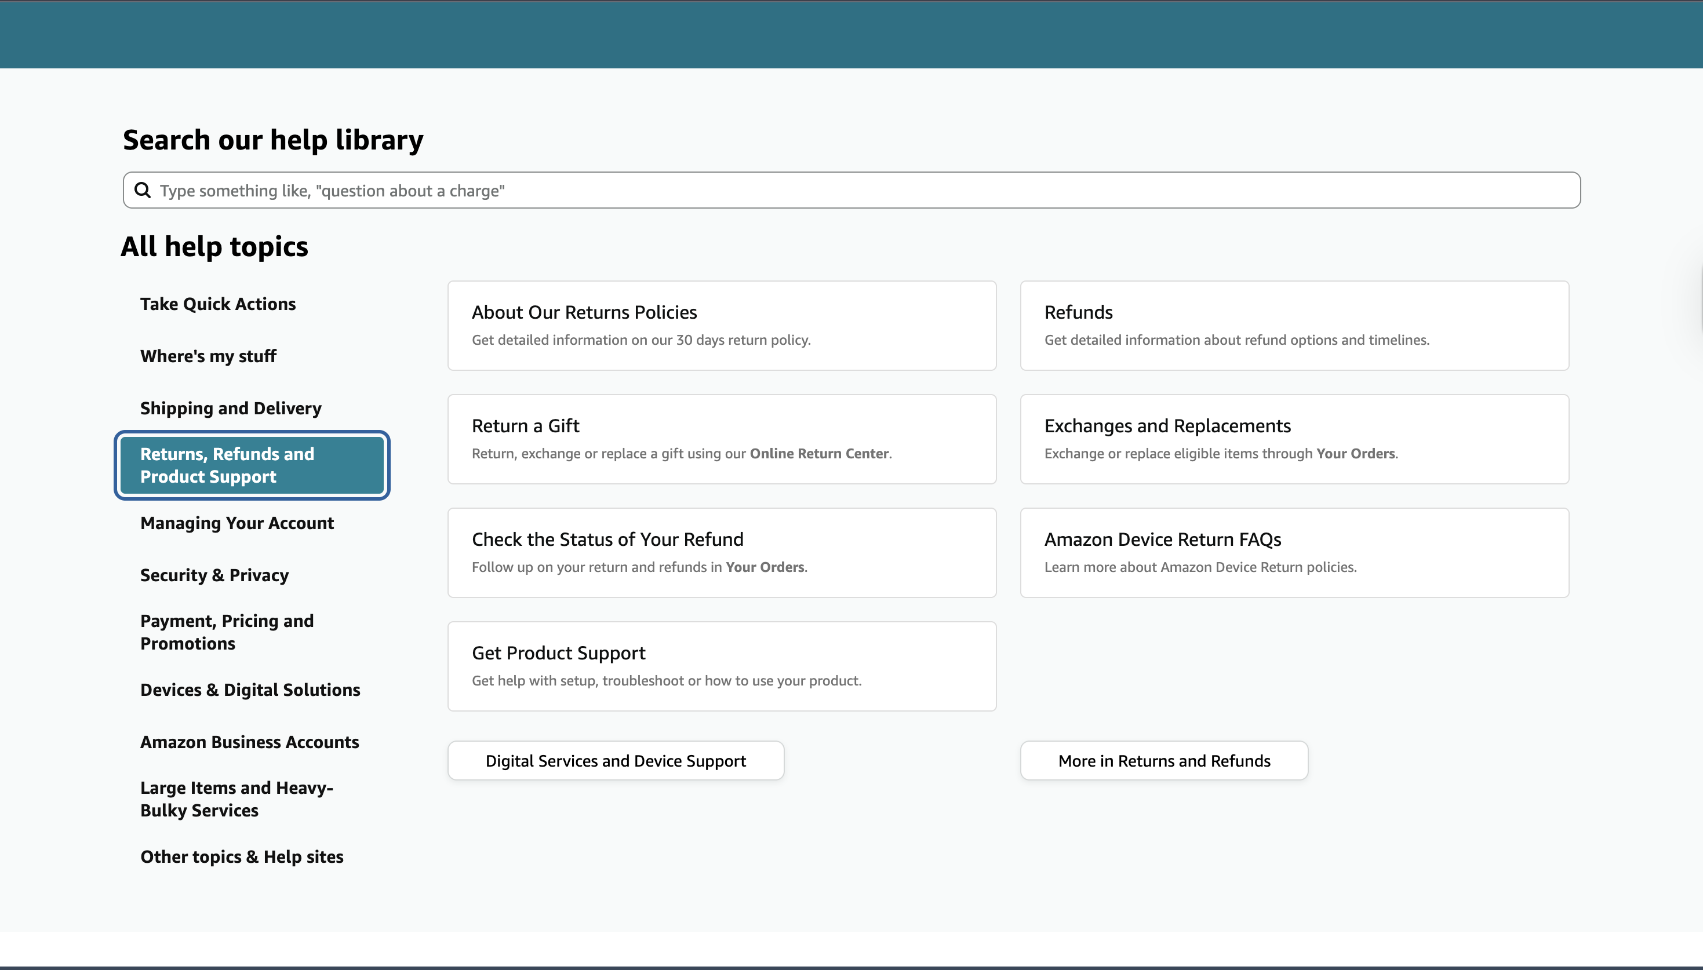Open Security & Privacy help topic
Screen dimensions: 1703x970
point(214,575)
